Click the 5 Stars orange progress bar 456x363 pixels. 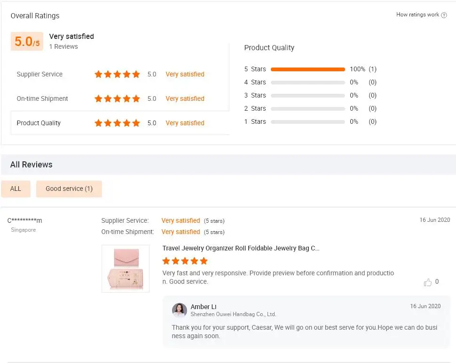[x=308, y=69]
